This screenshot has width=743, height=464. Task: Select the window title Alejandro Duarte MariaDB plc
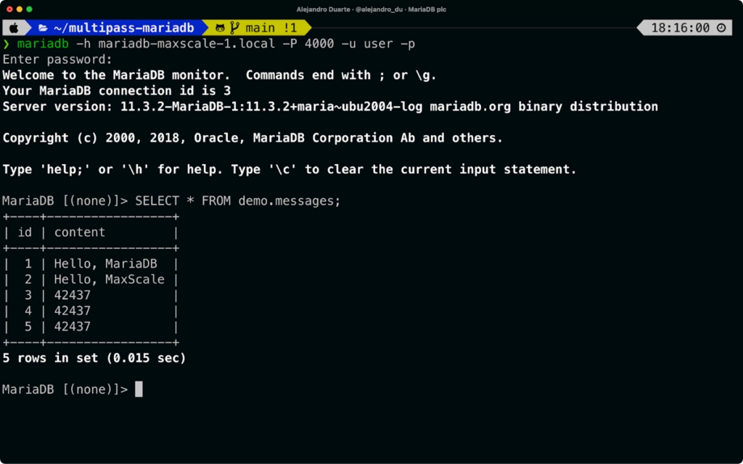[x=371, y=9]
